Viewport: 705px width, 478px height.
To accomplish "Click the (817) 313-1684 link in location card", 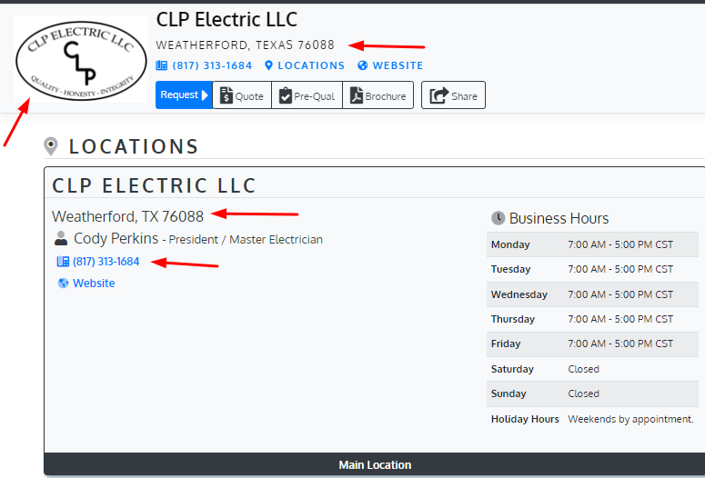I will click(x=106, y=262).
